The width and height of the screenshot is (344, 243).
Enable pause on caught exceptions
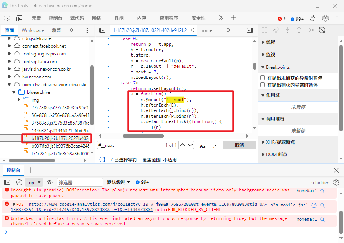[x=263, y=85]
